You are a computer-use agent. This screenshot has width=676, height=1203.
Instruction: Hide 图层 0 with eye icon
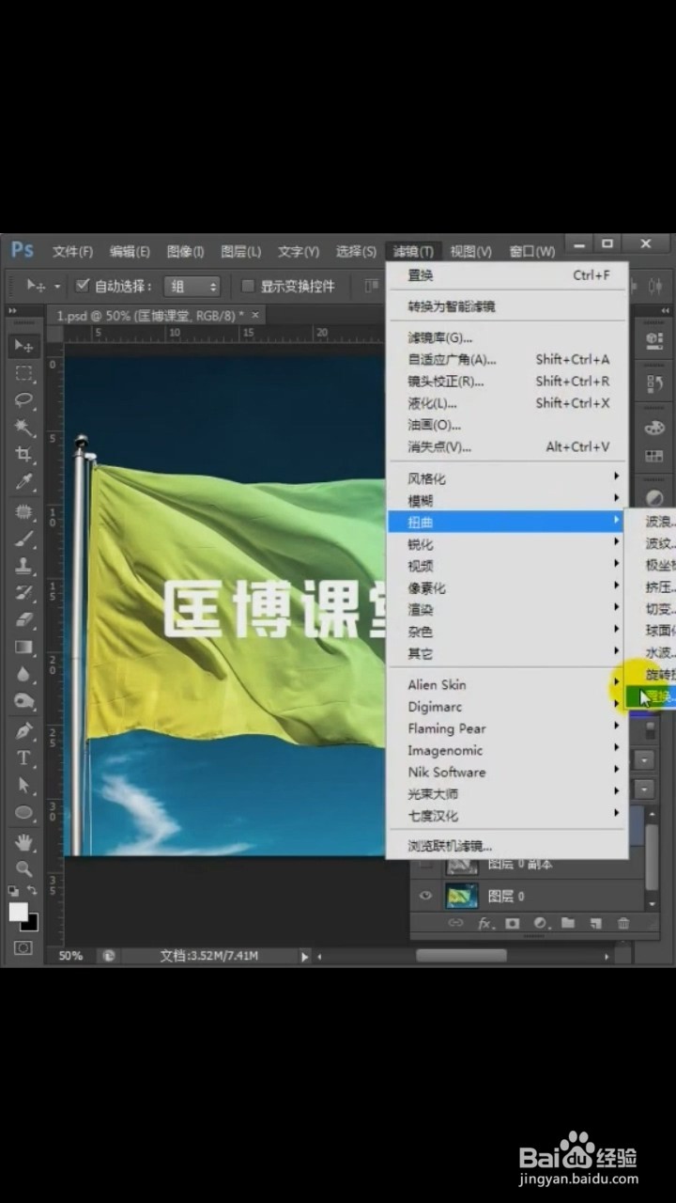coord(425,896)
